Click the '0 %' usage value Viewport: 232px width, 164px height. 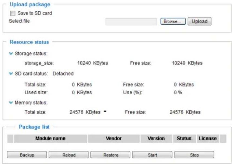178,93
